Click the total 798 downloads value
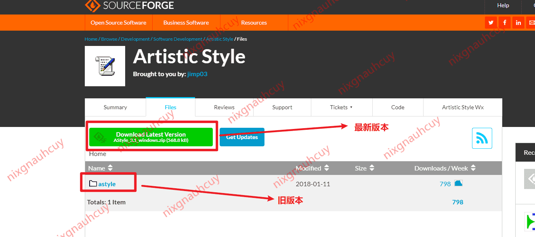Screen dimensions: 535x237 (x=457, y=202)
